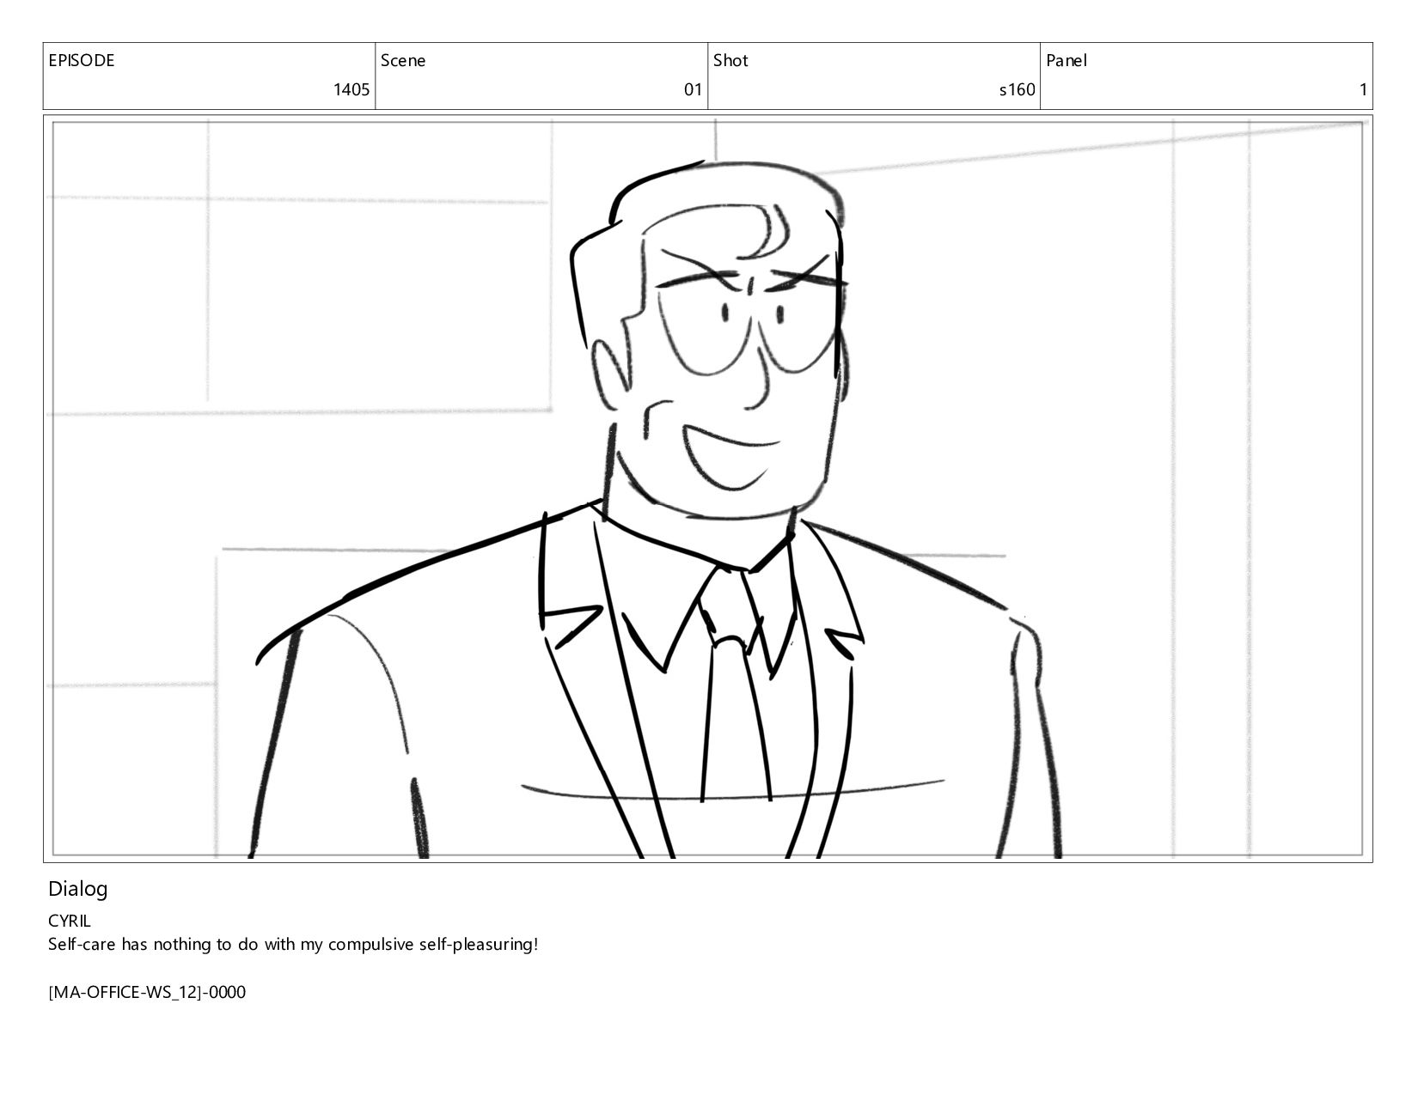The image size is (1418, 1095).
Task: Click the storyboard sketch of Cyril
Action: 707,489
